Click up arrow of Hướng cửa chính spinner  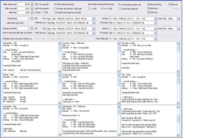pos(32,28)
